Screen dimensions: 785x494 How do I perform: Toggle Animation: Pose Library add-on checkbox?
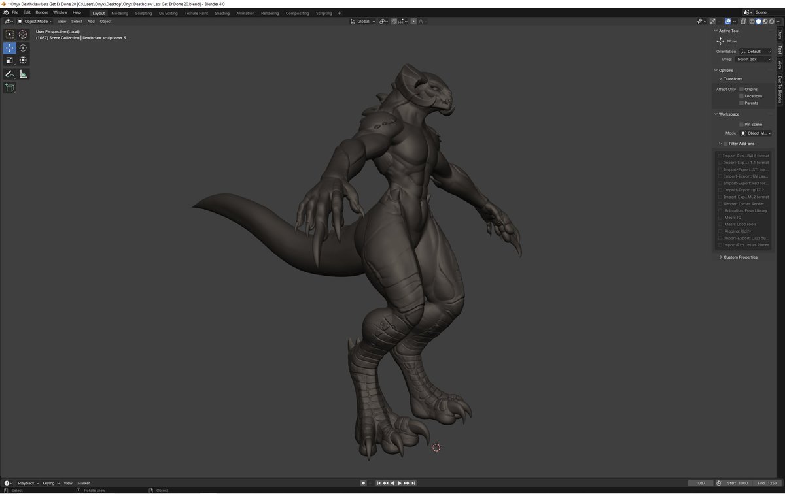click(720, 210)
